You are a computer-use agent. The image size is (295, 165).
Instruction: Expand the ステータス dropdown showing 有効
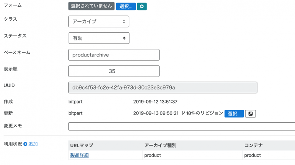coord(99,38)
